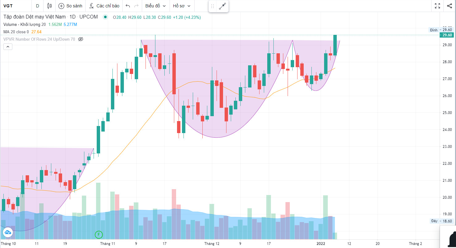Select the trend line drawing tool
The image size is (456, 248).
coord(222,6)
